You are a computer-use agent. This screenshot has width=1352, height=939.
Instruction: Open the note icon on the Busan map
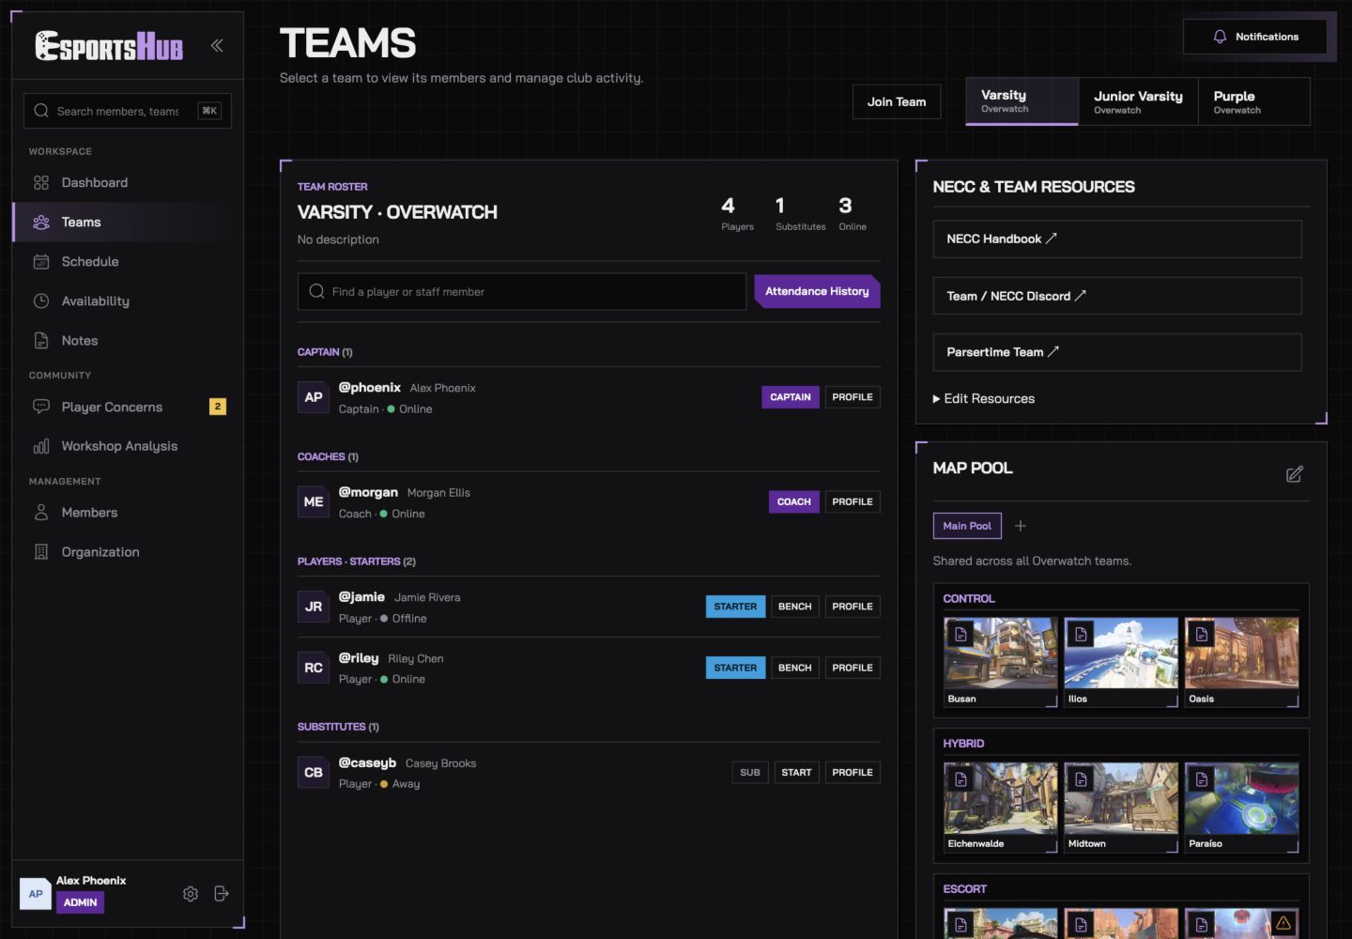[x=960, y=635]
